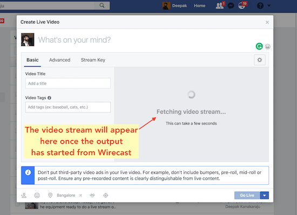Click the Go Live button

(247, 196)
